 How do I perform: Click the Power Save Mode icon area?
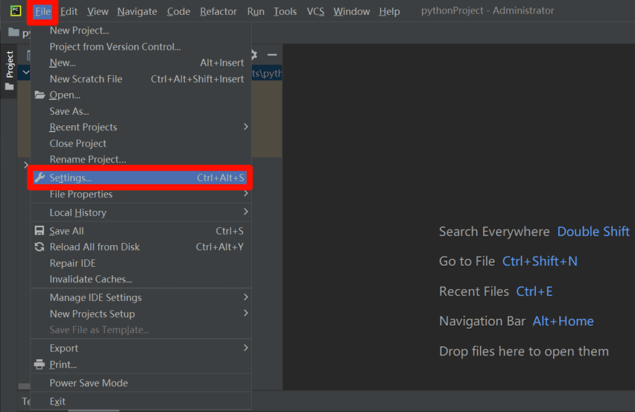coord(40,383)
